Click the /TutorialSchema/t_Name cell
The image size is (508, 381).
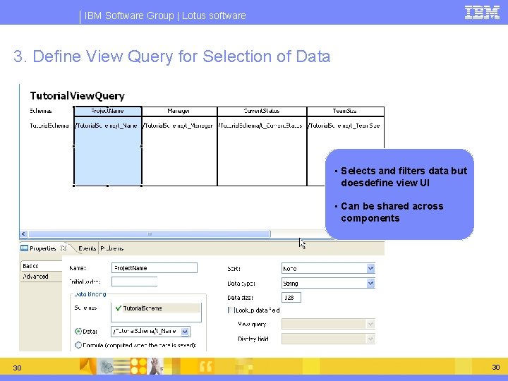point(107,126)
